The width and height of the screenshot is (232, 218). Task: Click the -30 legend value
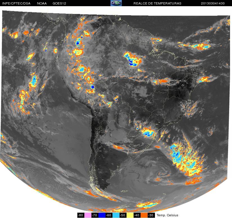tap(151, 215)
